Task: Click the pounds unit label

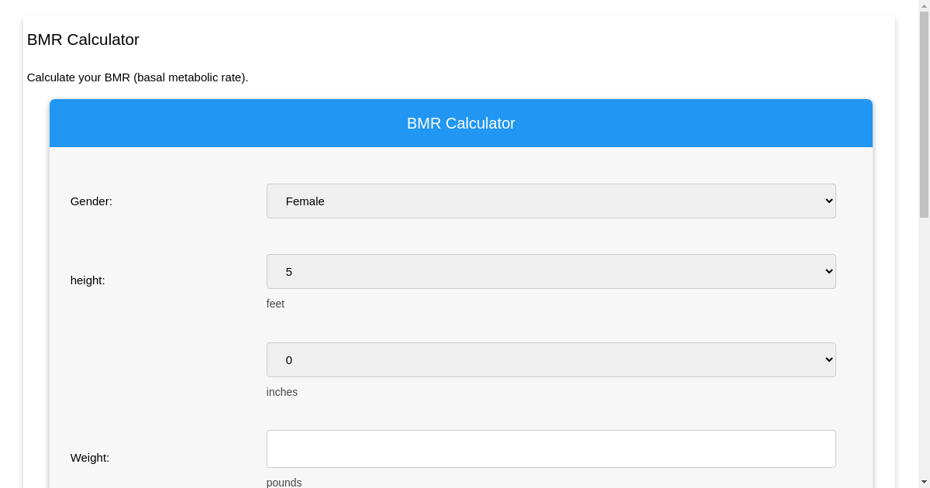Action: click(284, 483)
